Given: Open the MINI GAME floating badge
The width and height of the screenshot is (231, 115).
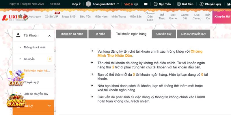Looking at the screenshot, I should click(16, 101).
